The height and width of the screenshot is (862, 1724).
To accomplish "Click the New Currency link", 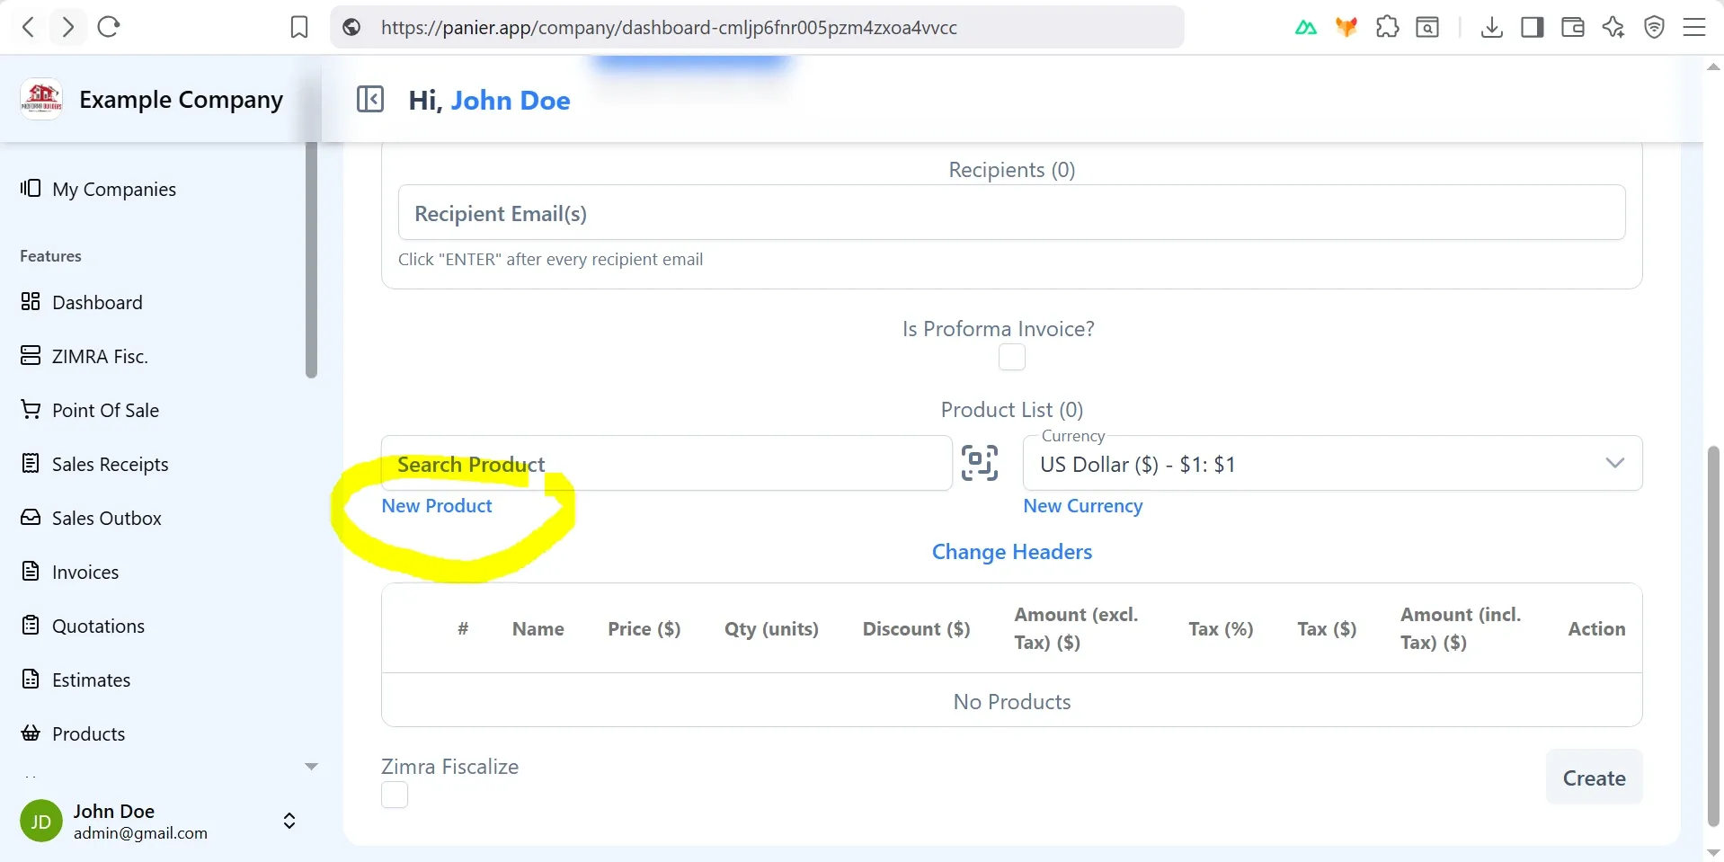I will pyautogui.click(x=1083, y=506).
